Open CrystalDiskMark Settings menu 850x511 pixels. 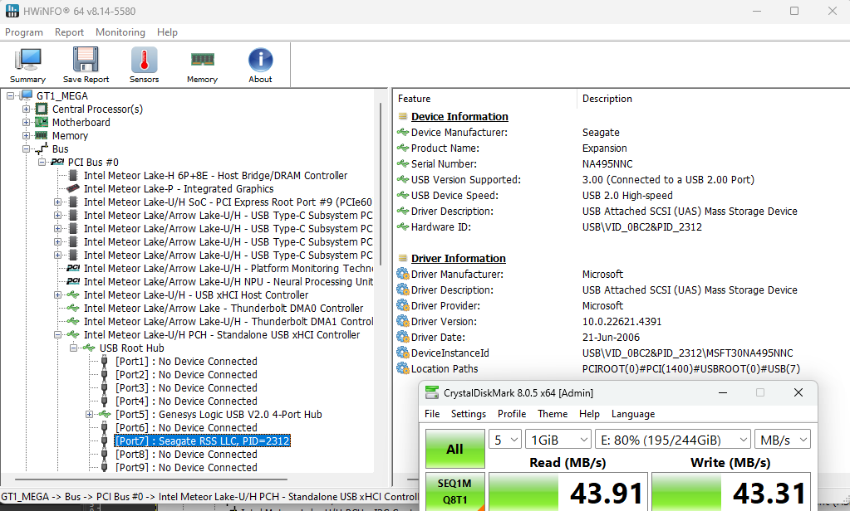click(x=469, y=414)
